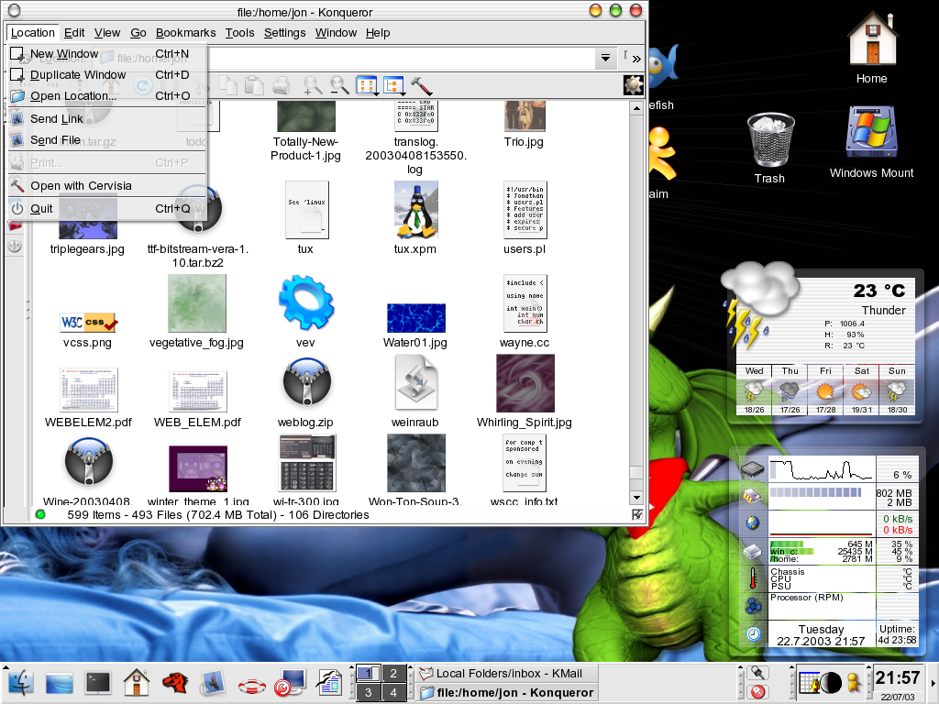The image size is (939, 704).
Task: Select New Window from Location menu
Action: click(x=106, y=54)
